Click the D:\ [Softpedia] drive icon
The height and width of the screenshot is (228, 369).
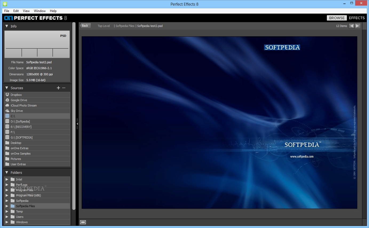7,121
